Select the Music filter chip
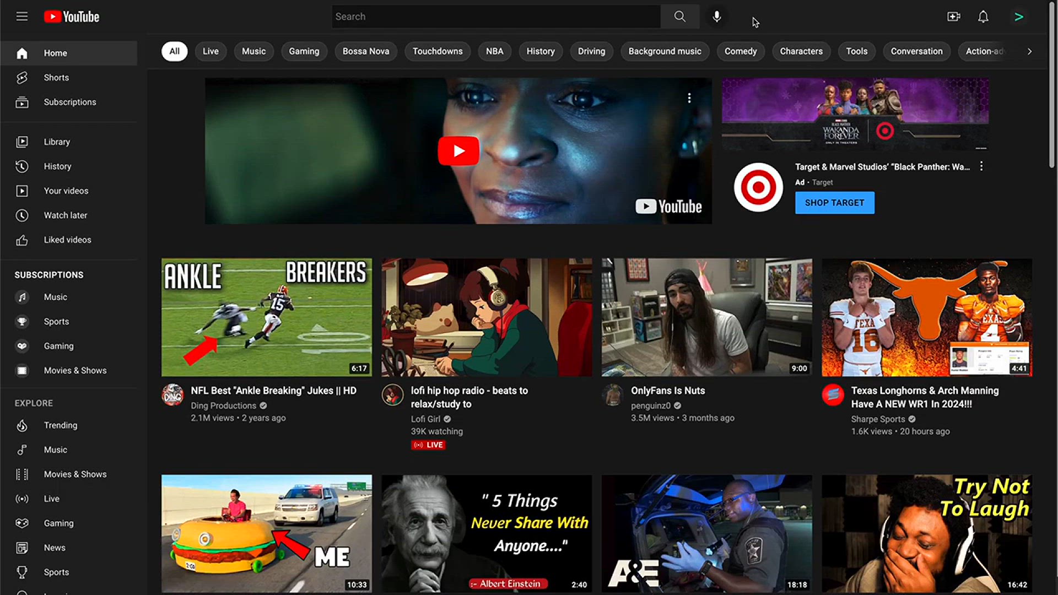Screen dimensions: 1058x595 click(253, 51)
